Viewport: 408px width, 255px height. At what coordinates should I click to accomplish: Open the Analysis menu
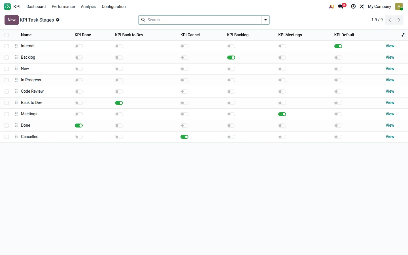(x=88, y=7)
